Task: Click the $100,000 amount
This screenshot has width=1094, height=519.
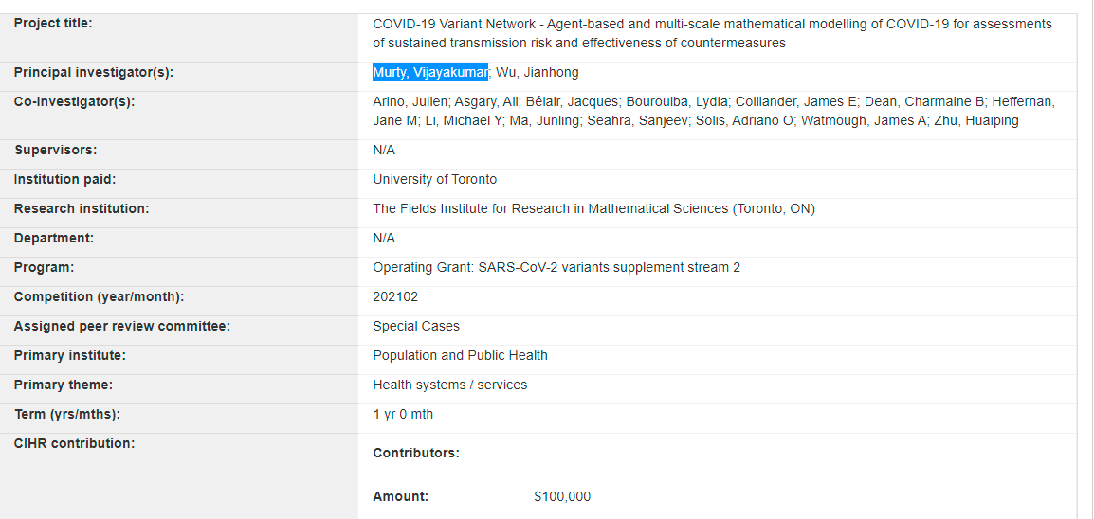Action: pos(562,496)
